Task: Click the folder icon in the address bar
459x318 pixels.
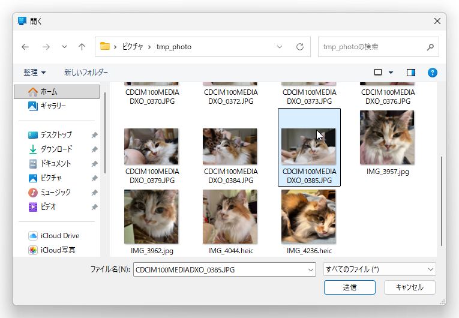Action: (x=105, y=46)
